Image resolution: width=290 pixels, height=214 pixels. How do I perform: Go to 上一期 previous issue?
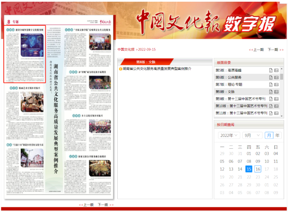click(x=258, y=50)
